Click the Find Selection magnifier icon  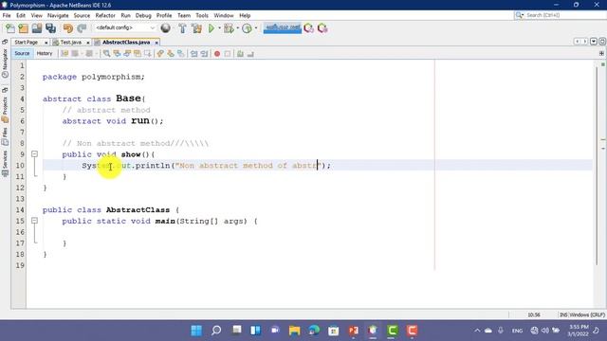click(x=106, y=54)
